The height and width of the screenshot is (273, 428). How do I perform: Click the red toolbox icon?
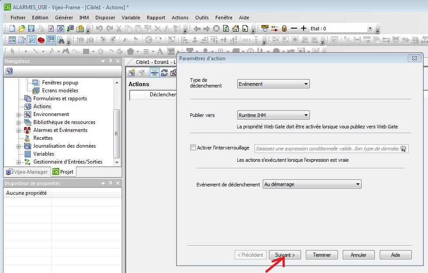(x=41, y=40)
